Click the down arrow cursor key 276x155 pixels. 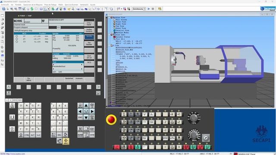(86, 118)
